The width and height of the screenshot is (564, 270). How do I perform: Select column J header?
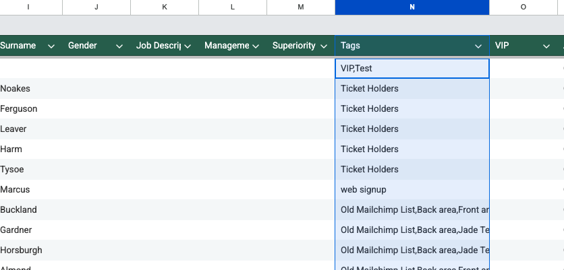[x=96, y=7]
